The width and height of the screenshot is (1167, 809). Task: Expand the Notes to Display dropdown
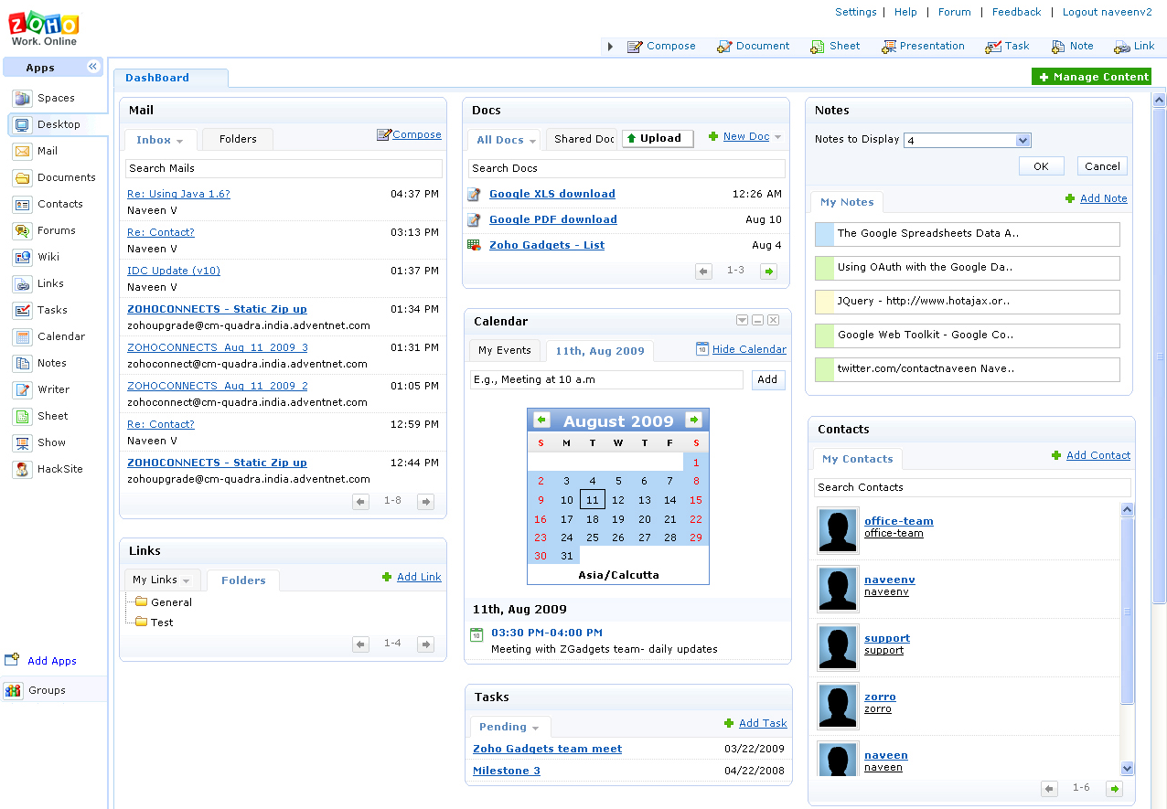tap(1023, 140)
